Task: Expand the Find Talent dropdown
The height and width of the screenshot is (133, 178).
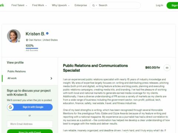Action: [19, 5]
